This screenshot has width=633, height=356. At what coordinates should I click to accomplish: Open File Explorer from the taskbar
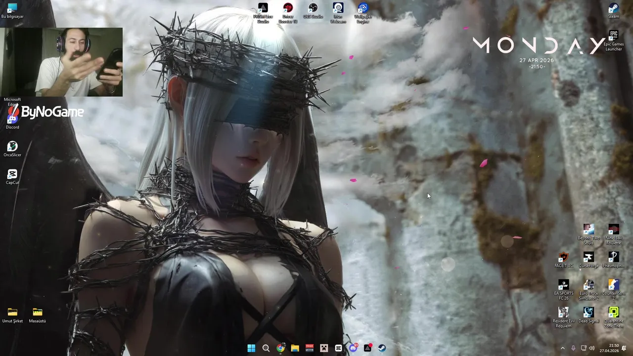[295, 348]
